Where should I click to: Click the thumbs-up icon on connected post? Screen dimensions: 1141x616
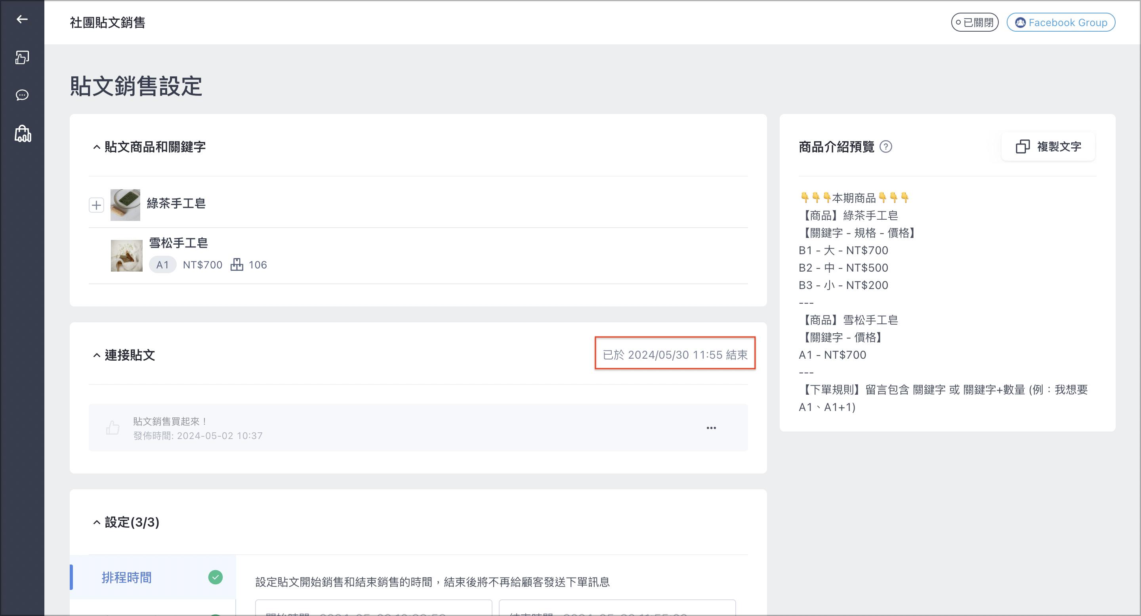pos(113,428)
